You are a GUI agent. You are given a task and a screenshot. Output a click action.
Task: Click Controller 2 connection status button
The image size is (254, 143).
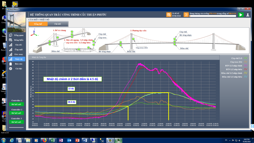pyautogui.click(x=17, y=113)
